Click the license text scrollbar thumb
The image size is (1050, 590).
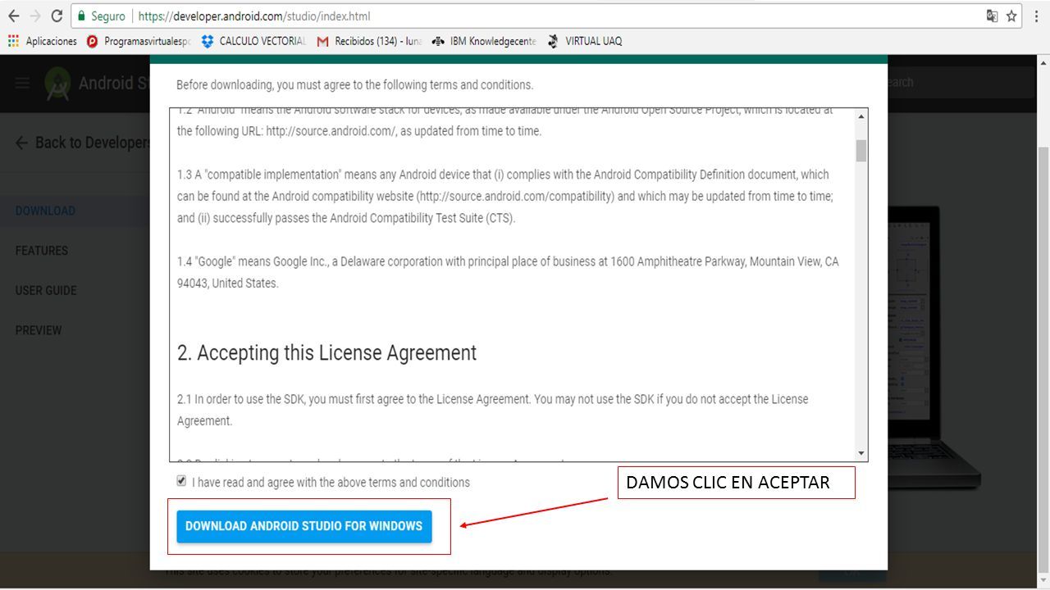[861, 151]
